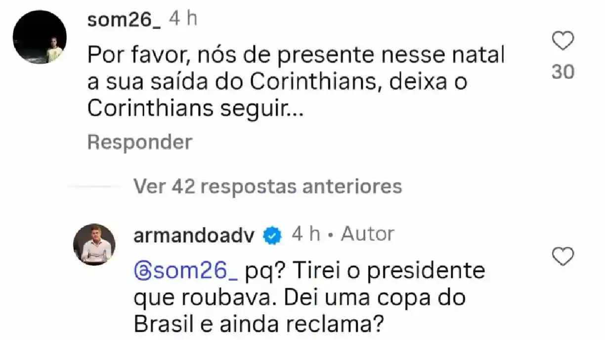
Task: Click the "Autor" label on the reply
Action: point(368,234)
